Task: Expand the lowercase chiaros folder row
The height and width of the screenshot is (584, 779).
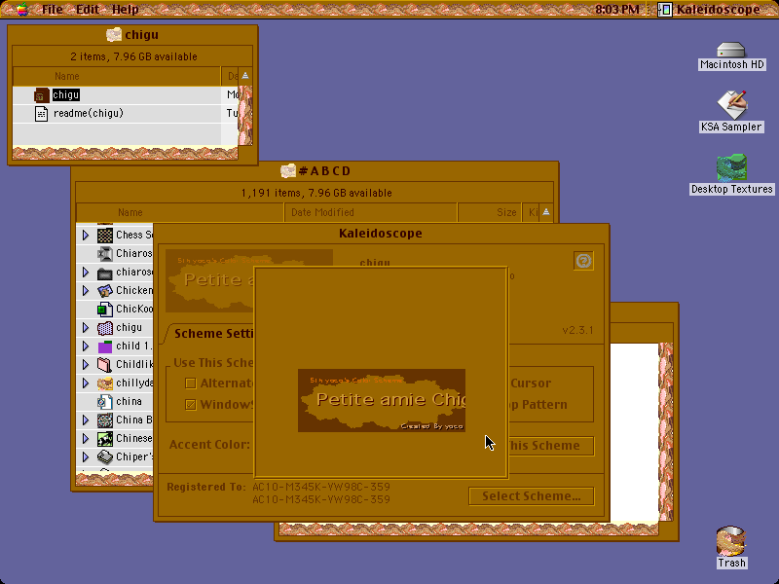Action: [86, 273]
